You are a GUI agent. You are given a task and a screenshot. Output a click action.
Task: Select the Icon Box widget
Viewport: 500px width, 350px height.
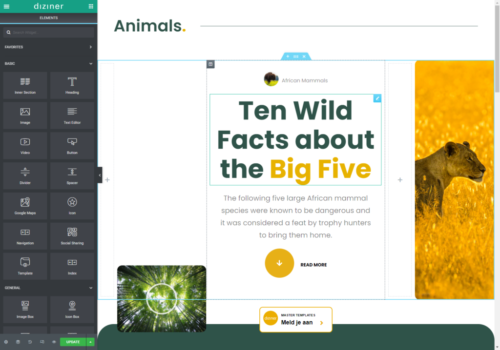[72, 310]
